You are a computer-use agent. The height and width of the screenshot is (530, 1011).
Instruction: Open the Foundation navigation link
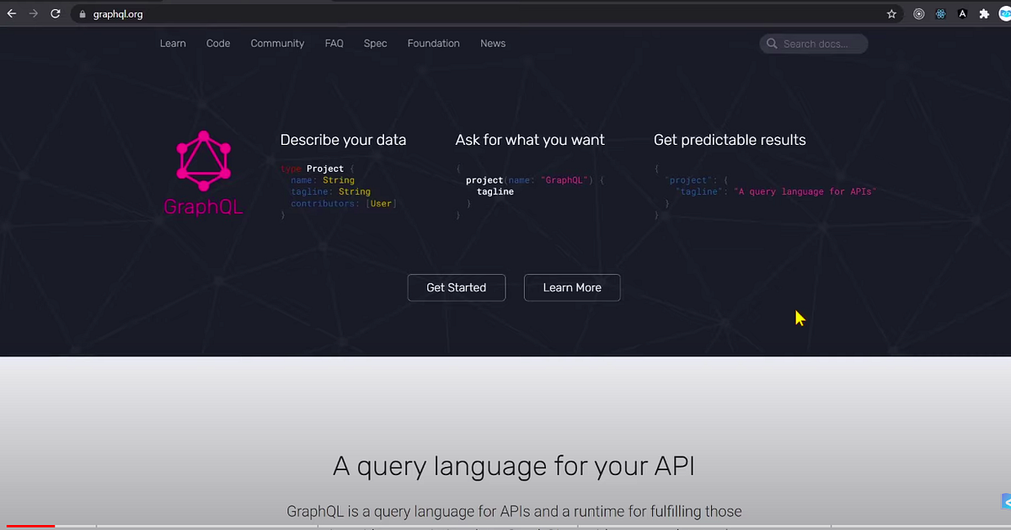click(x=433, y=43)
